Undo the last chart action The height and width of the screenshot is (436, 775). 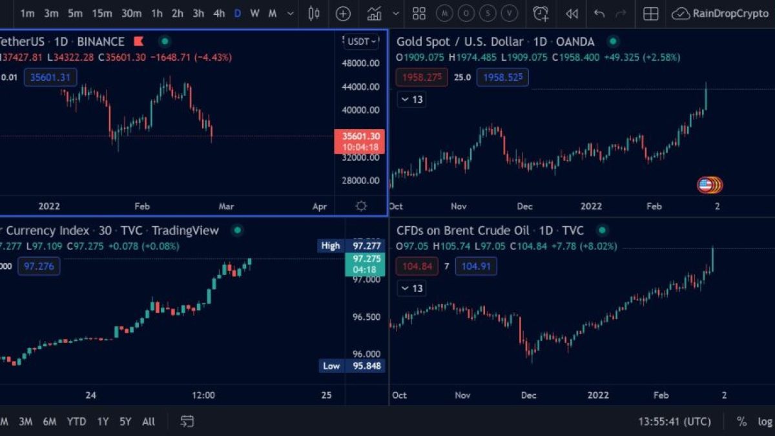point(599,14)
